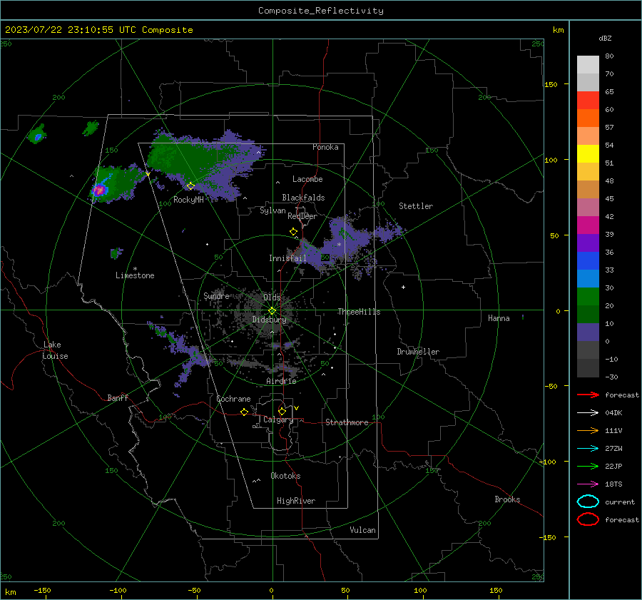Click the yellow radar marker at Olds
The height and width of the screenshot is (600, 642).
pyautogui.click(x=272, y=310)
